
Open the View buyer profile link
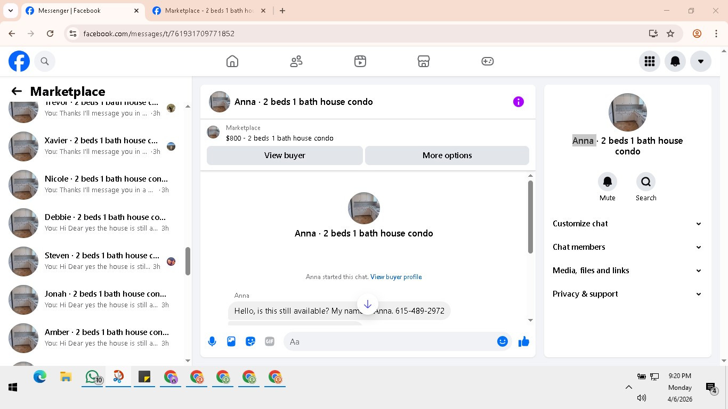tap(396, 277)
